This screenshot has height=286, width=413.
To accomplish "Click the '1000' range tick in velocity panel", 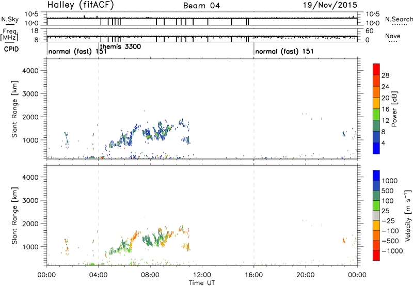I will coord(30,247).
